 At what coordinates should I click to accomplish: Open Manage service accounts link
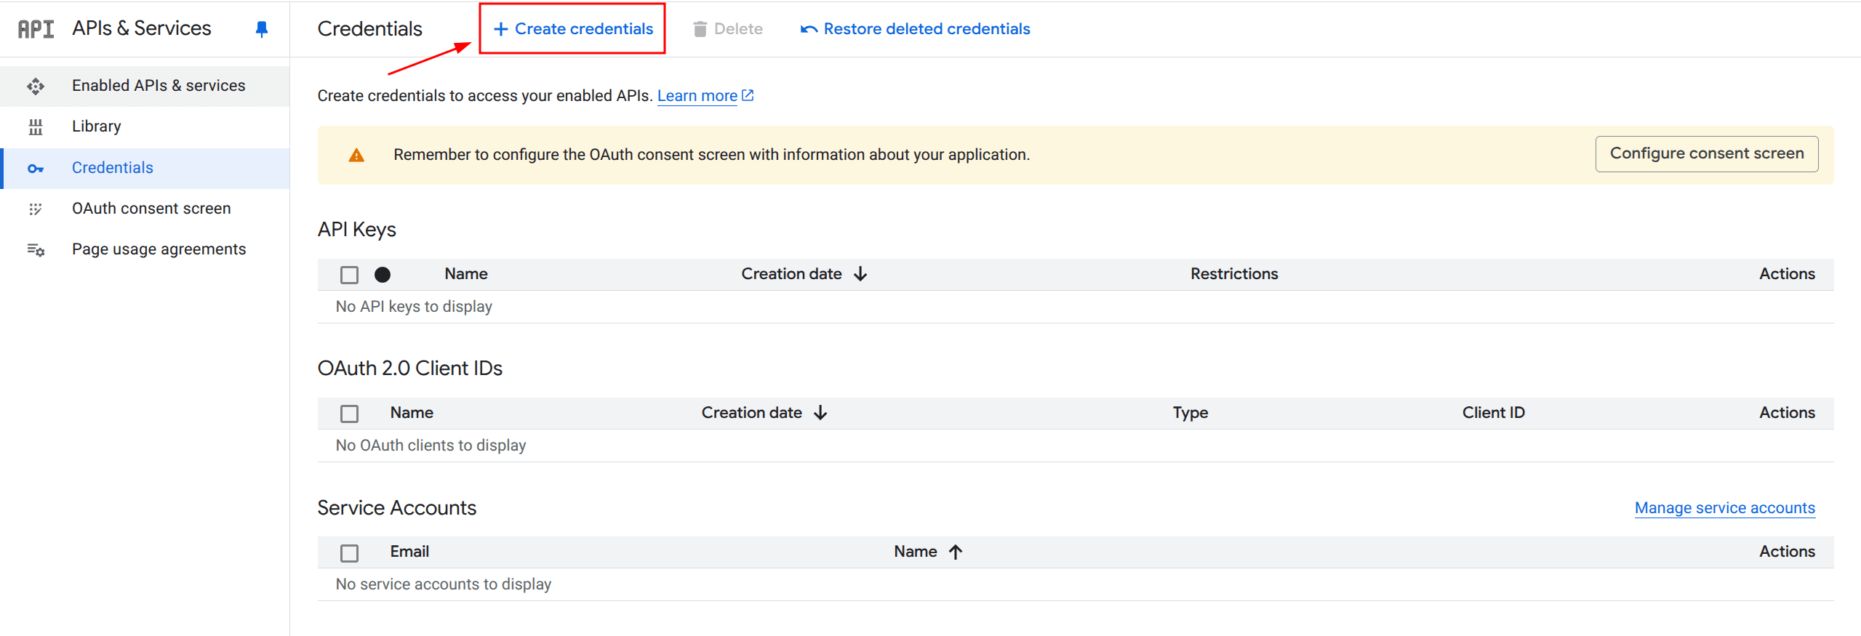click(1725, 507)
